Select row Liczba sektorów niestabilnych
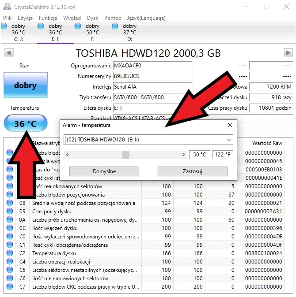 coord(144,270)
